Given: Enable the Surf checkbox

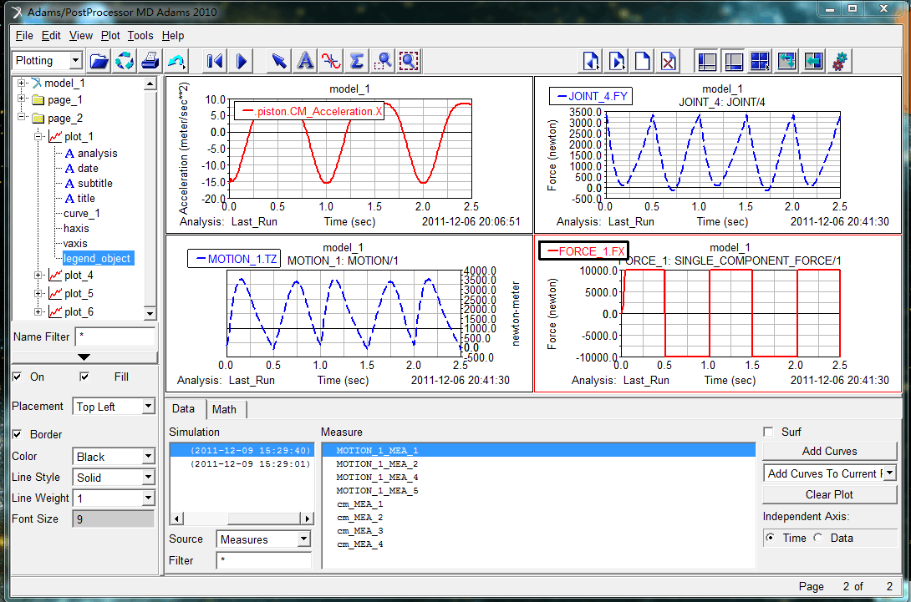Looking at the screenshot, I should (769, 432).
